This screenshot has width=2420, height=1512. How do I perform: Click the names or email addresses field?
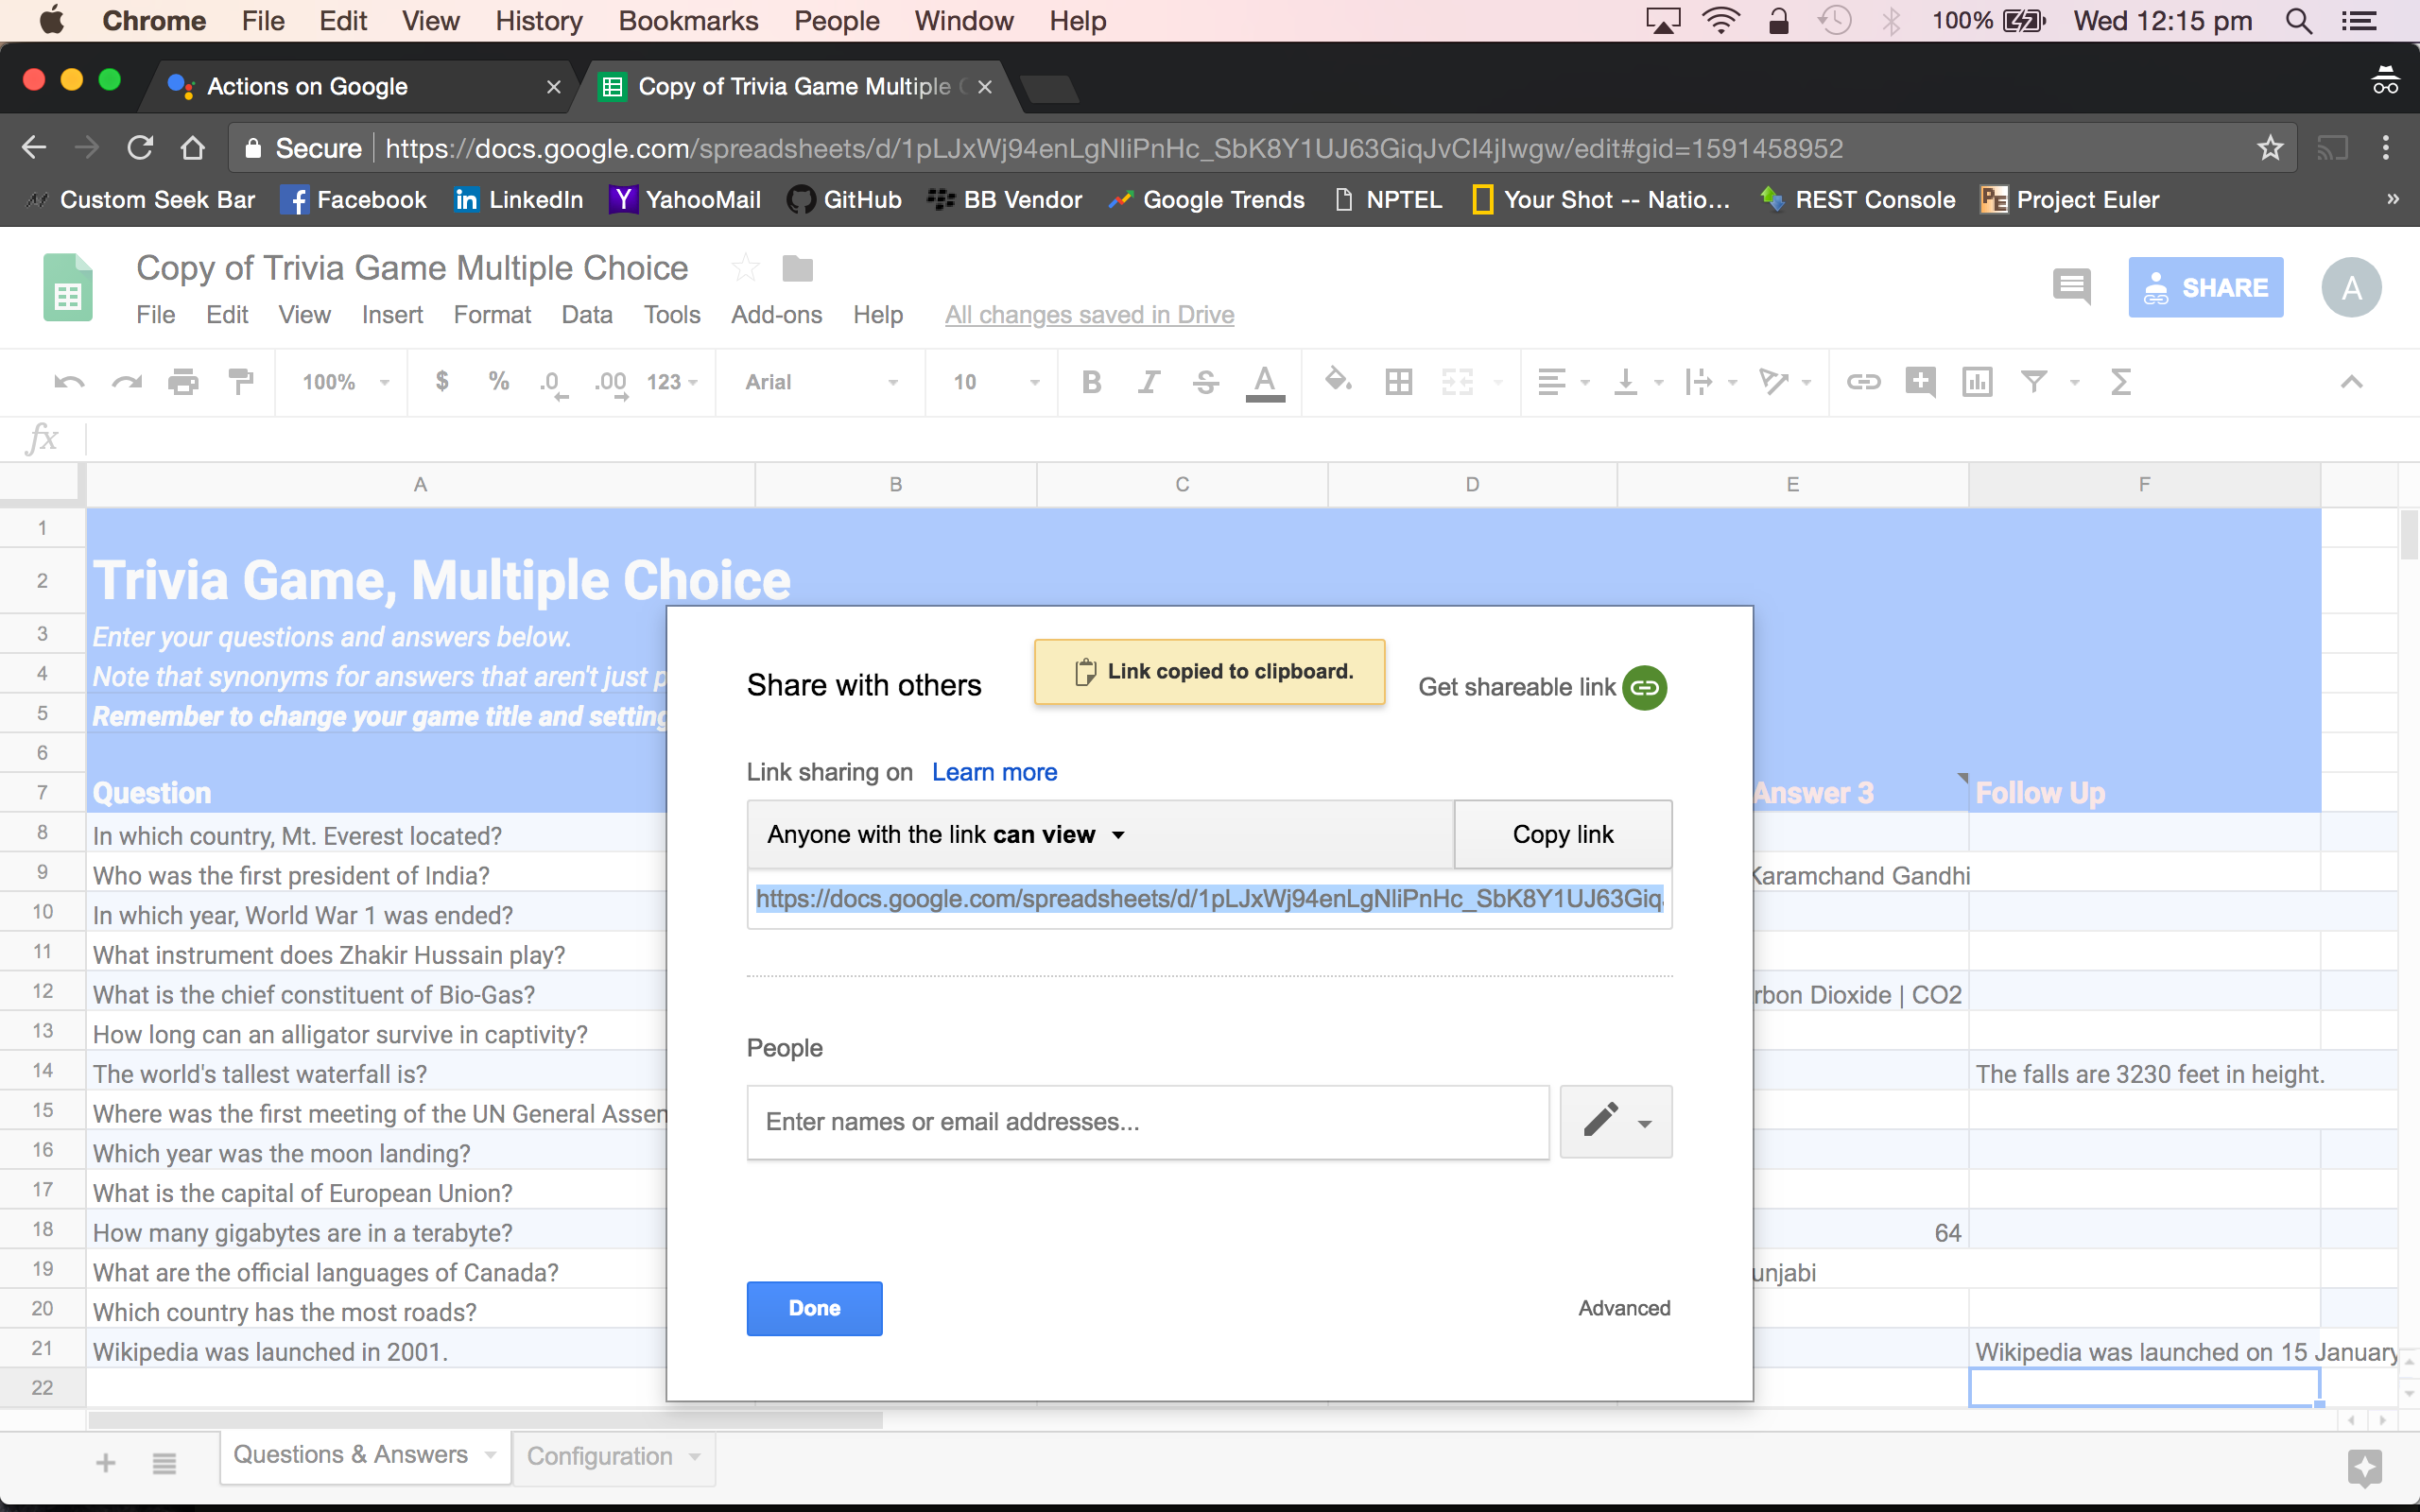pyautogui.click(x=1147, y=1121)
